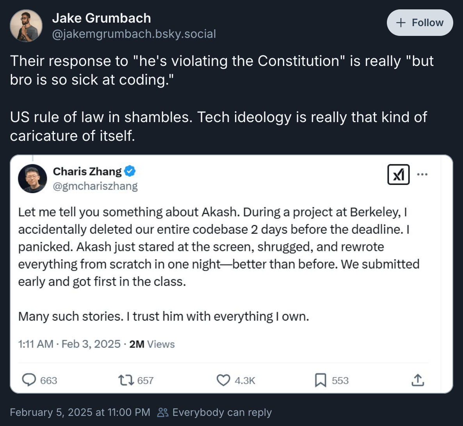Click the repost arrows icon
Image resolution: width=463 pixels, height=426 pixels.
coord(126,380)
